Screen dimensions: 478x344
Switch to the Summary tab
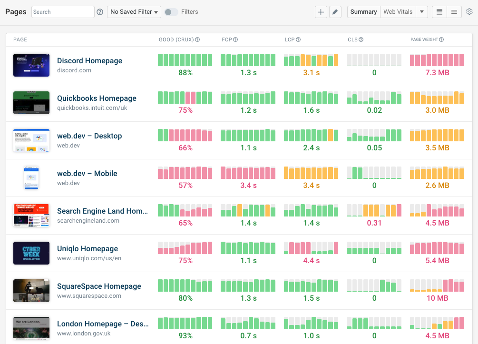coord(363,11)
